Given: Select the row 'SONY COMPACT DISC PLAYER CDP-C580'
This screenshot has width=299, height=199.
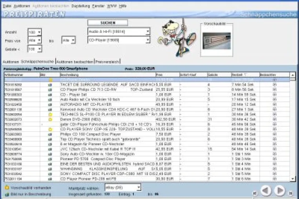Looking at the screenshot, I should (x=147, y=174).
